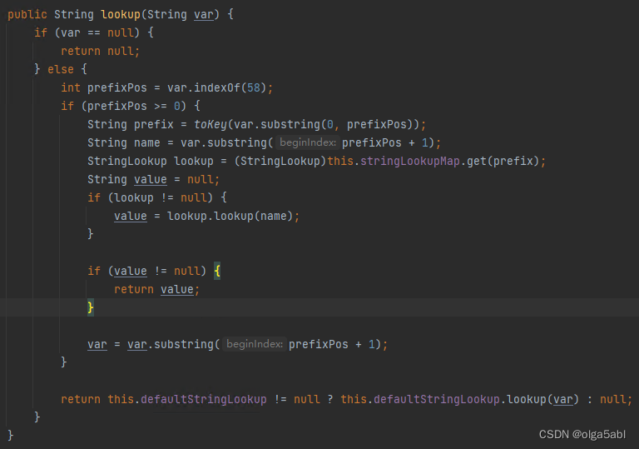Click 'value' in the 'return value;' statement
Viewport: 639px width, 449px height.
pos(177,289)
